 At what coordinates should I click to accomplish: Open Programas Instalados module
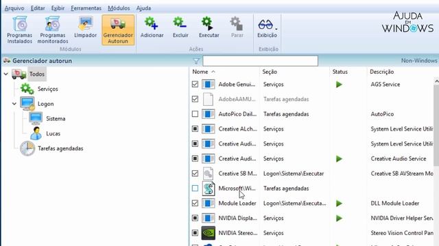(x=20, y=30)
